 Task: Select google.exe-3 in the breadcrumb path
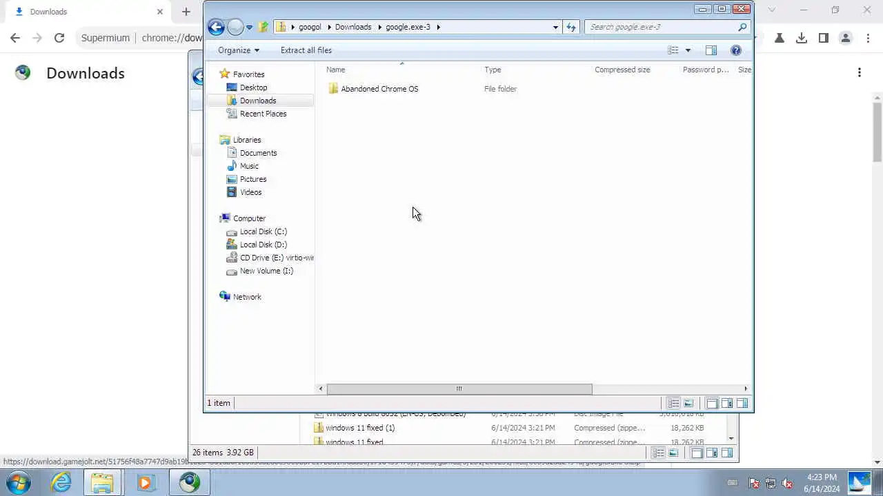pos(408,27)
